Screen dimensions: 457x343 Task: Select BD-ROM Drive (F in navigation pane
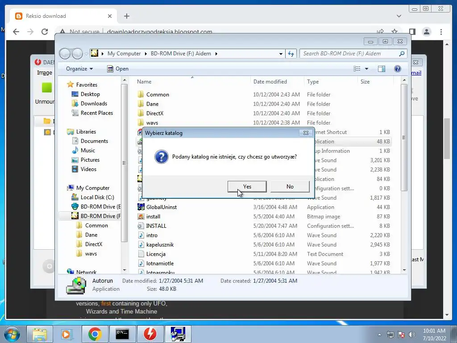100,216
